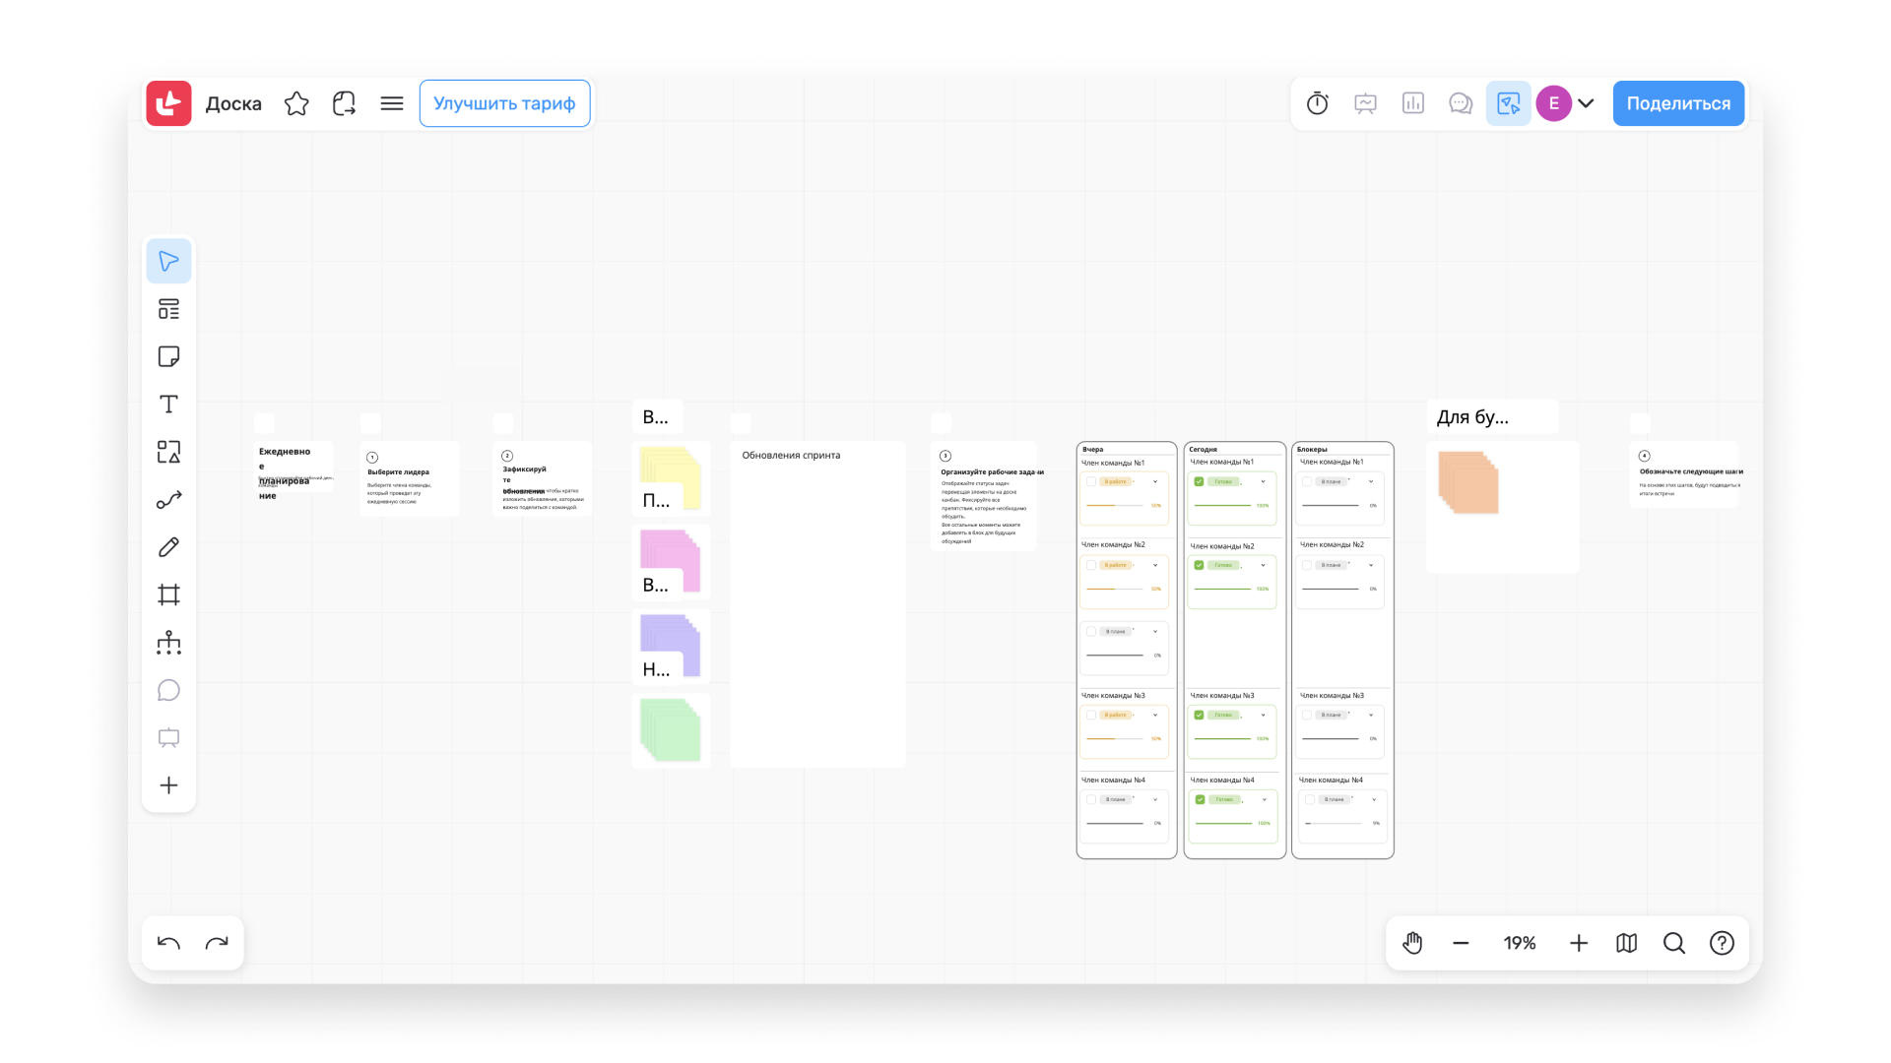The height and width of the screenshot is (1063, 1891).
Task: Expand the chevron next to the avatar
Action: 1586,103
